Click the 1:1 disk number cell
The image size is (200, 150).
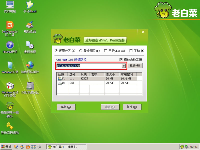point(73,78)
